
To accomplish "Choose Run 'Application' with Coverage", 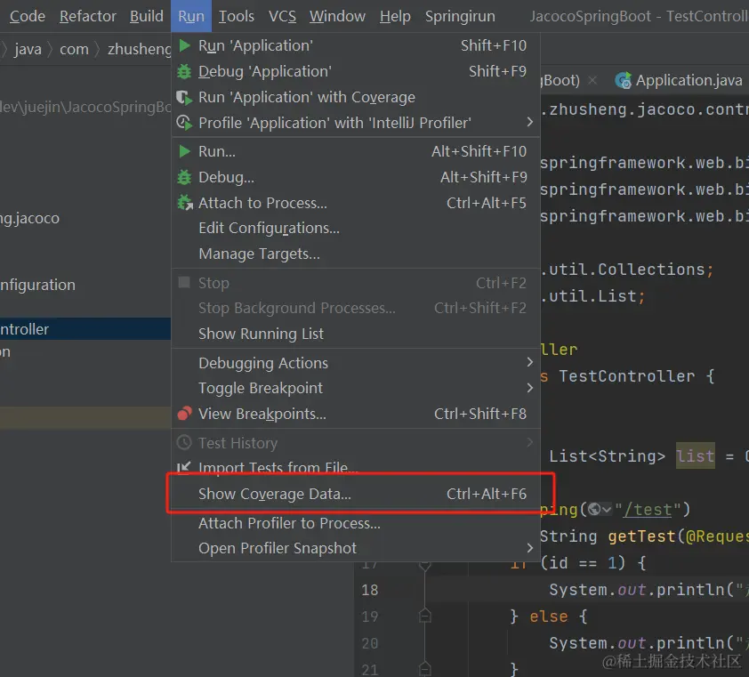I will click(x=356, y=97).
